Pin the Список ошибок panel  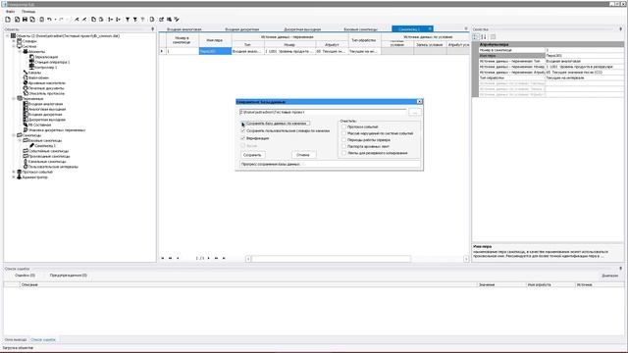[x=621, y=269]
